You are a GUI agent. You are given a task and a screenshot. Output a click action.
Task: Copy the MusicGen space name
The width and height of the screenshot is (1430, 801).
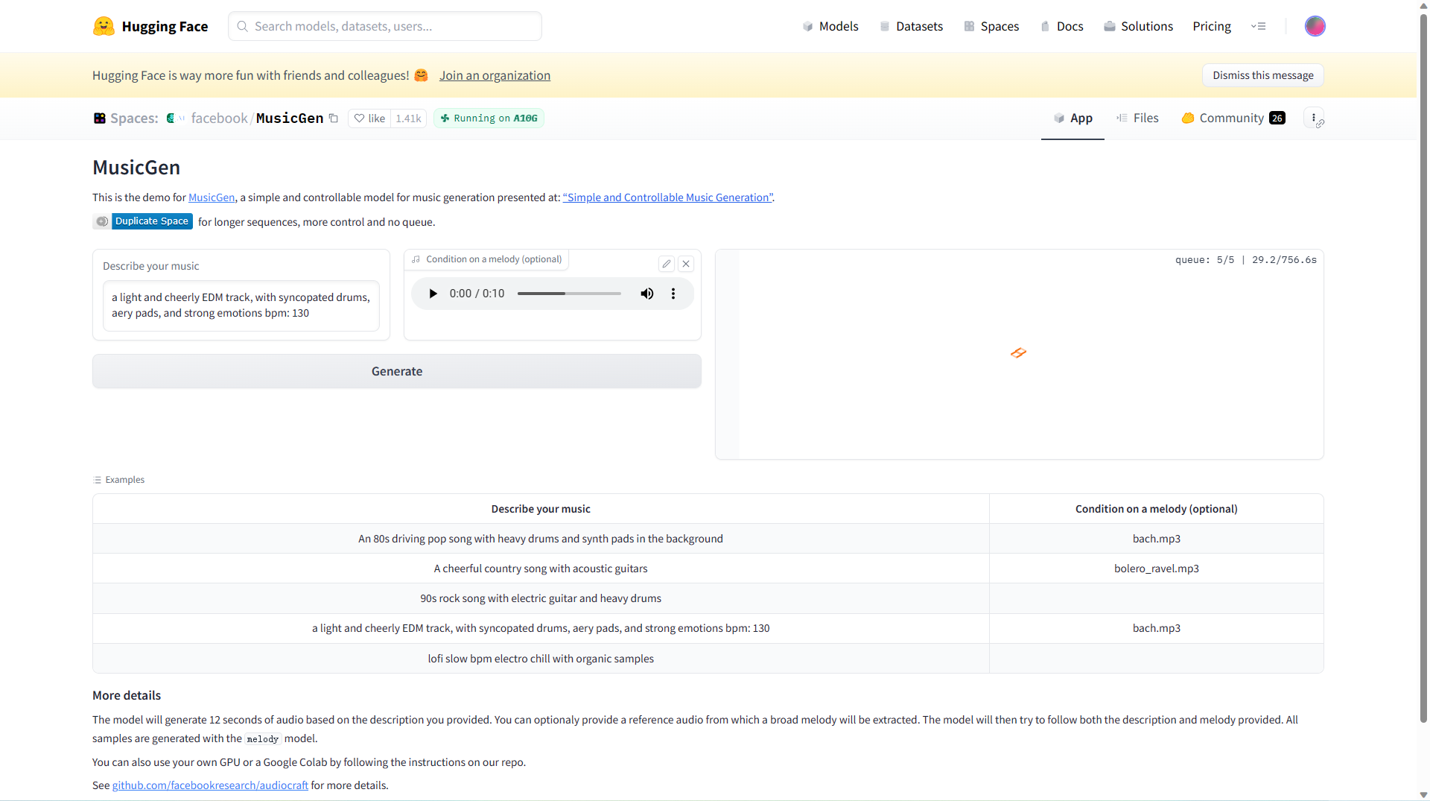click(x=334, y=118)
